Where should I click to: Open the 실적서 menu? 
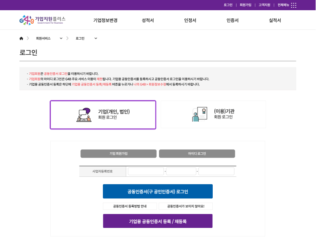(x=275, y=20)
